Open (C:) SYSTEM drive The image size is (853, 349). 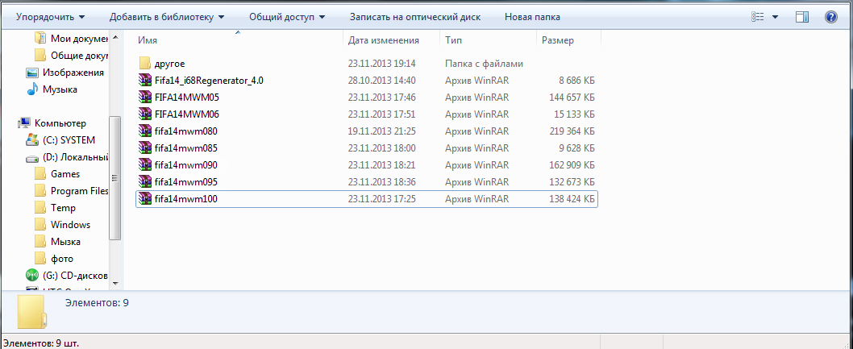tap(69, 139)
